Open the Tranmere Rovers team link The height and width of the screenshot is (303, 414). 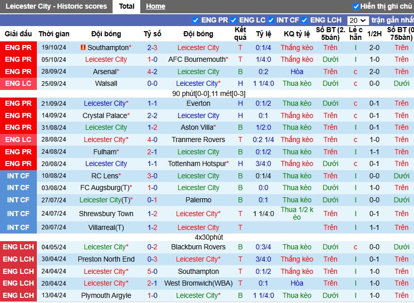point(198,140)
